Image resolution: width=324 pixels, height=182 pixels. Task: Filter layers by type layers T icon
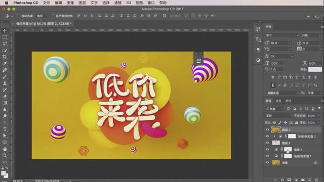301,109
